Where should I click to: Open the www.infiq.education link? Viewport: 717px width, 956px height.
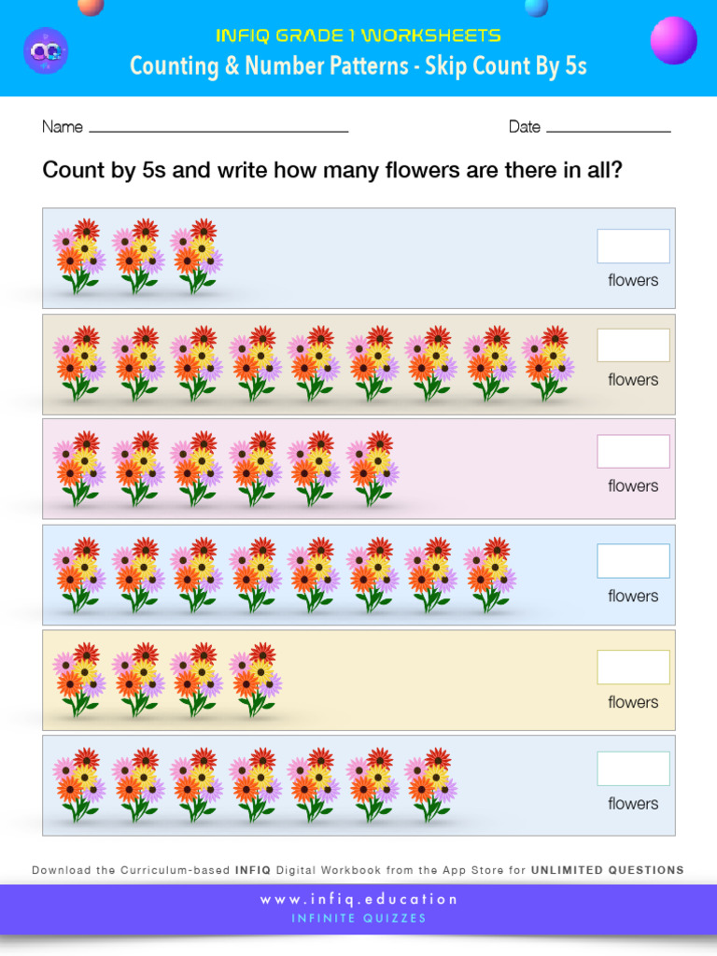pyautogui.click(x=358, y=899)
